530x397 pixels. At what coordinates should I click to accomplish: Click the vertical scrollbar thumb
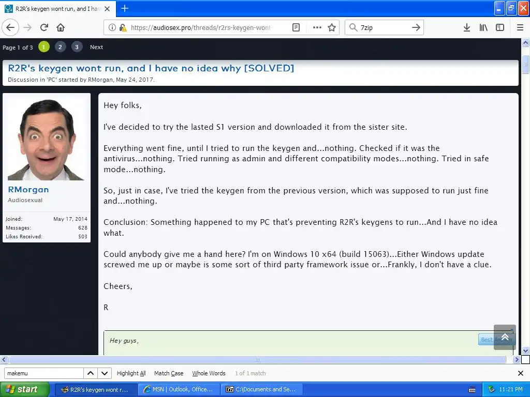[x=525, y=64]
